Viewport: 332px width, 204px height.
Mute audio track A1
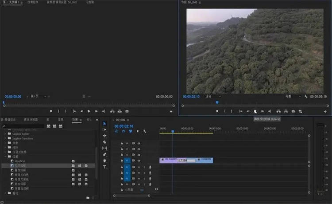[139, 167]
